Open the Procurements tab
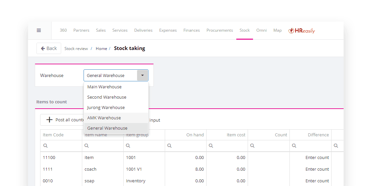Viewport: 371px width, 186px height. coord(220,30)
